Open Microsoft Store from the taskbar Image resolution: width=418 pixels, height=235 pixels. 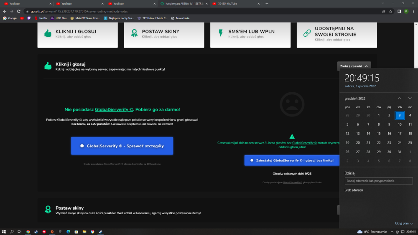(76, 232)
